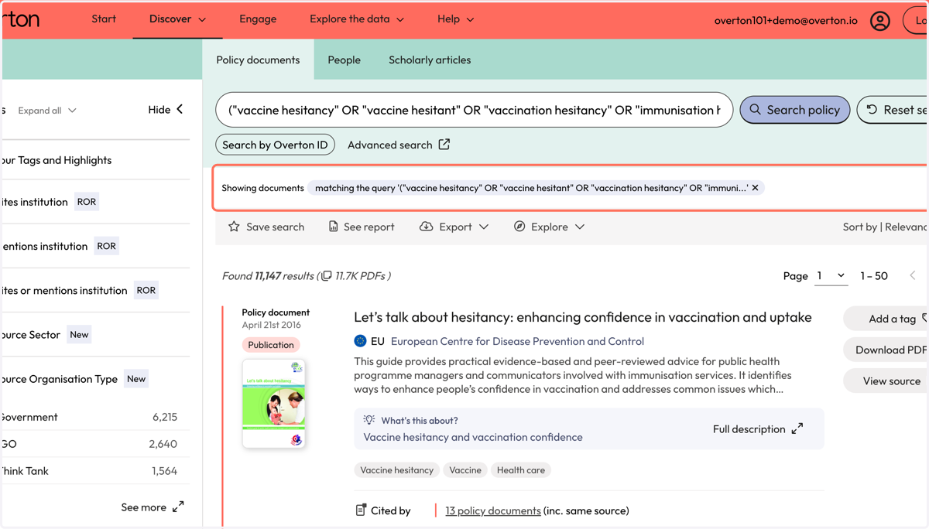
Task: Open the Page number dropdown
Action: [x=831, y=275]
